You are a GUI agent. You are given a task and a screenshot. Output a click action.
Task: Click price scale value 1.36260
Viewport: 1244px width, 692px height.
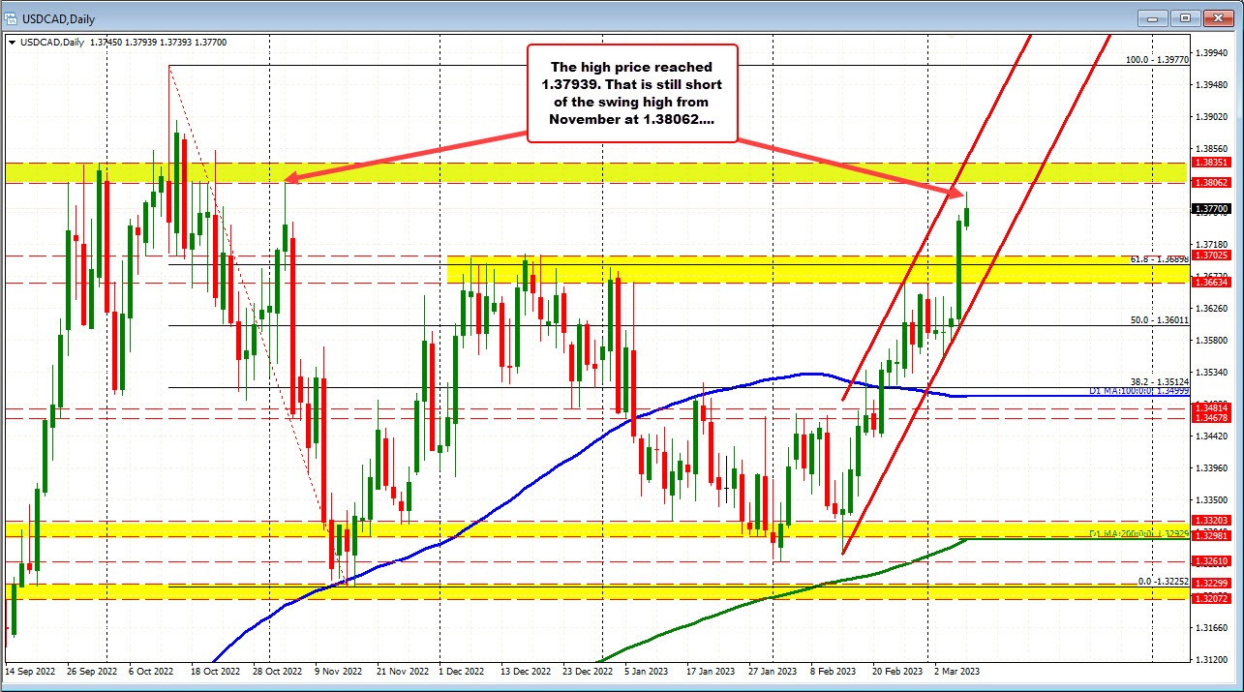click(1210, 309)
